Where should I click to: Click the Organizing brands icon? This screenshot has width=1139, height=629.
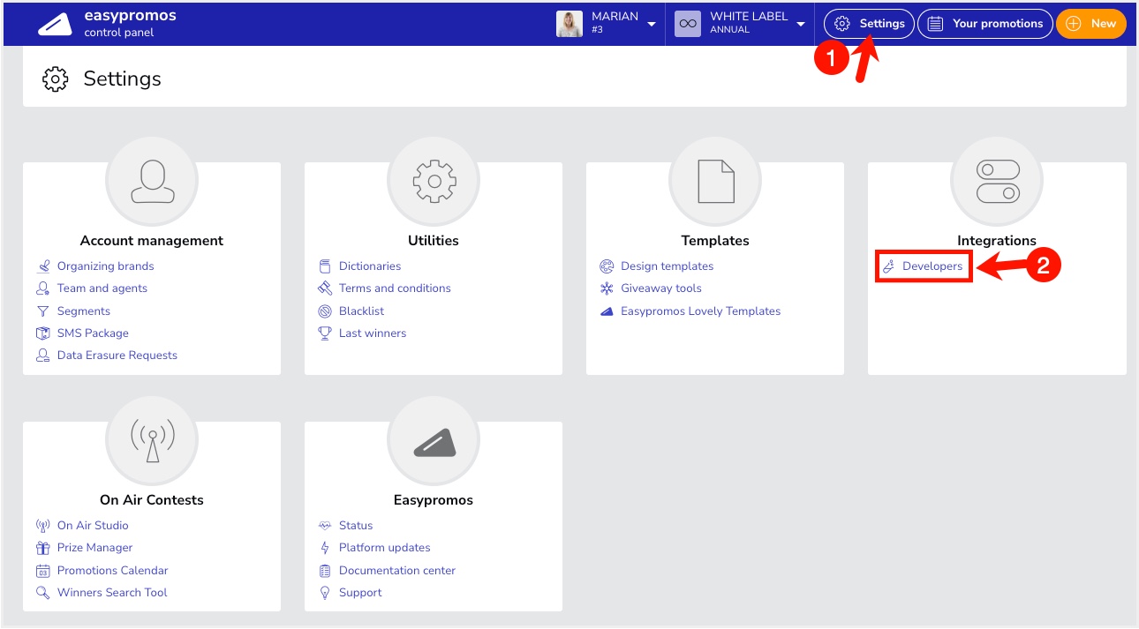pyautogui.click(x=42, y=266)
